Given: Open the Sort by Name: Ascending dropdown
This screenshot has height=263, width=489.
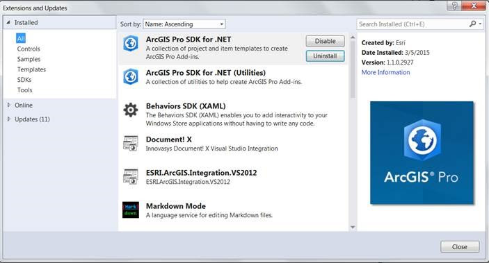Looking at the screenshot, I should (x=184, y=24).
